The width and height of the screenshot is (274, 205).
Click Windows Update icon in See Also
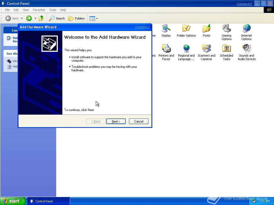9,61
